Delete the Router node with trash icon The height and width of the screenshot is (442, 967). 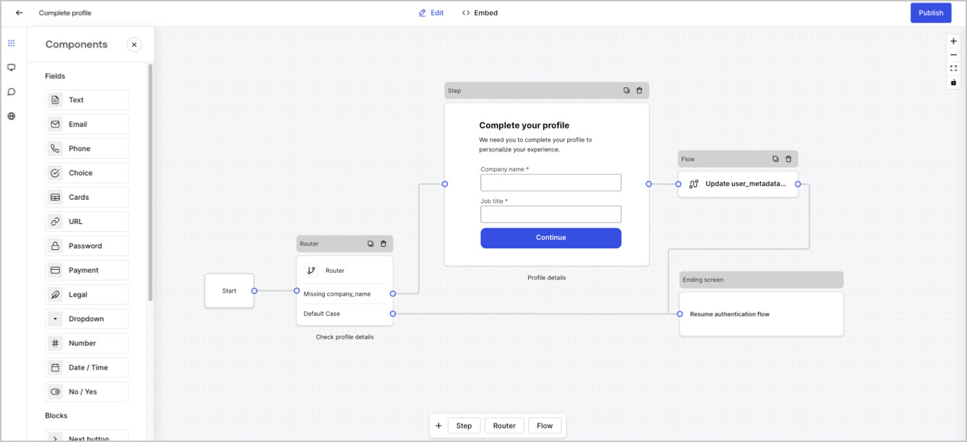[383, 244]
